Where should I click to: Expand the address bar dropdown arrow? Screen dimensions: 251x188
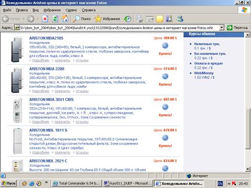(x=221, y=28)
